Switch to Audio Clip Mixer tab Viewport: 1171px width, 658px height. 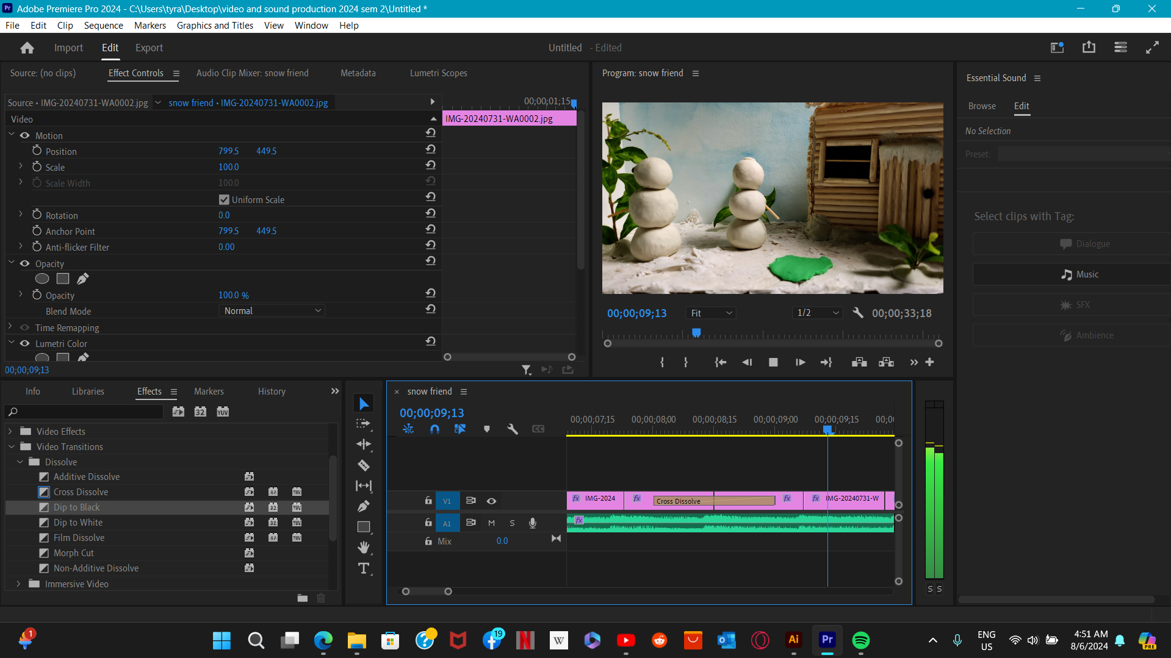tap(252, 73)
